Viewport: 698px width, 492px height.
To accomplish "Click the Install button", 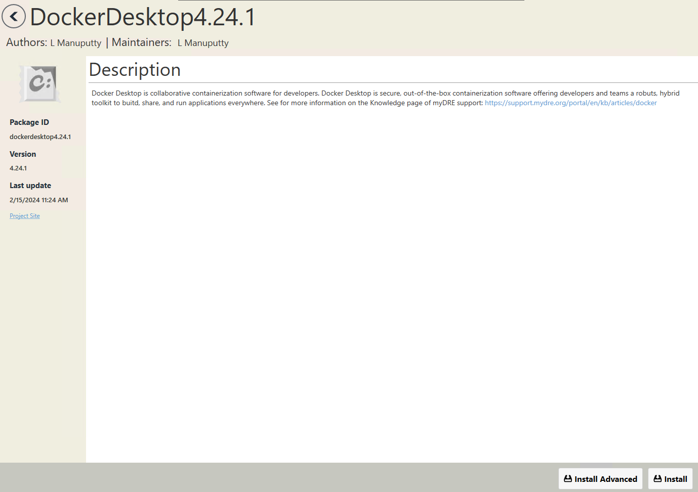I will [670, 479].
